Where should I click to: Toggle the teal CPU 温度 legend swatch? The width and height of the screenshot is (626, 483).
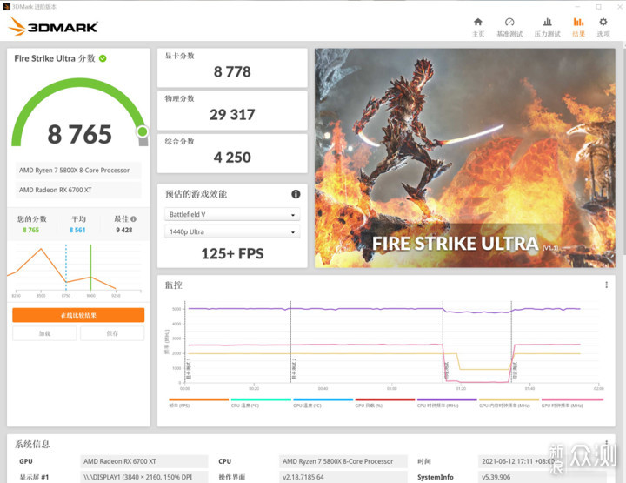coord(261,399)
